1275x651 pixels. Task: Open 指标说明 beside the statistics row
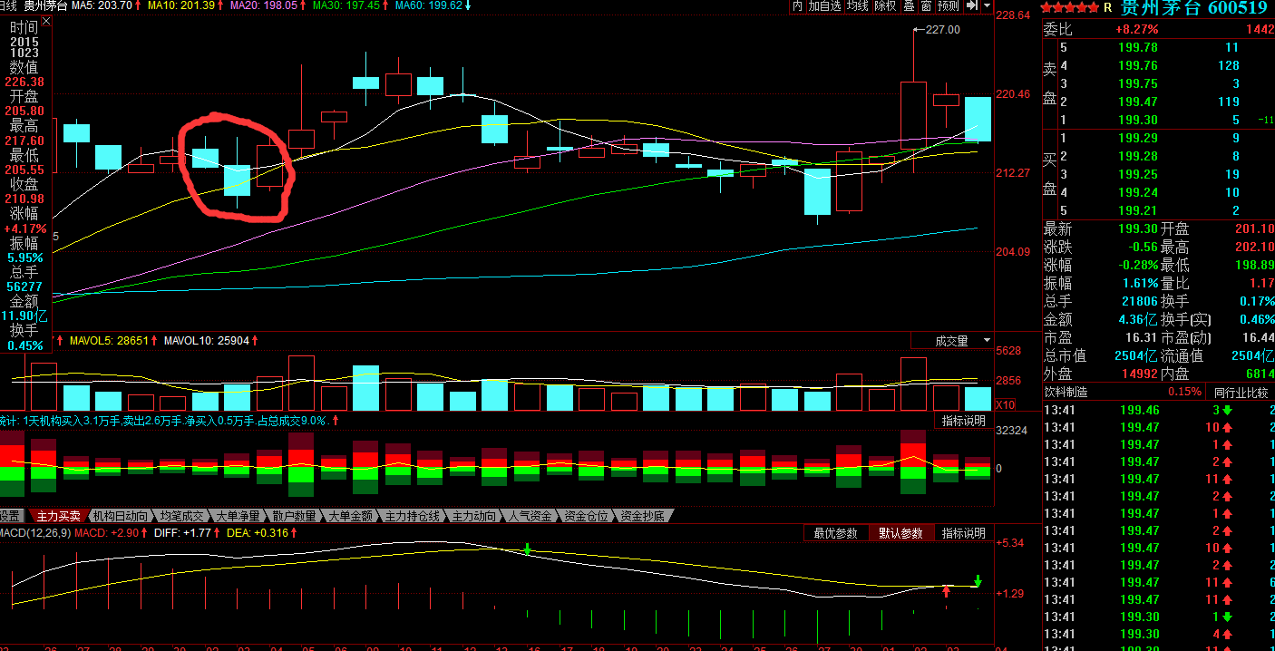963,421
